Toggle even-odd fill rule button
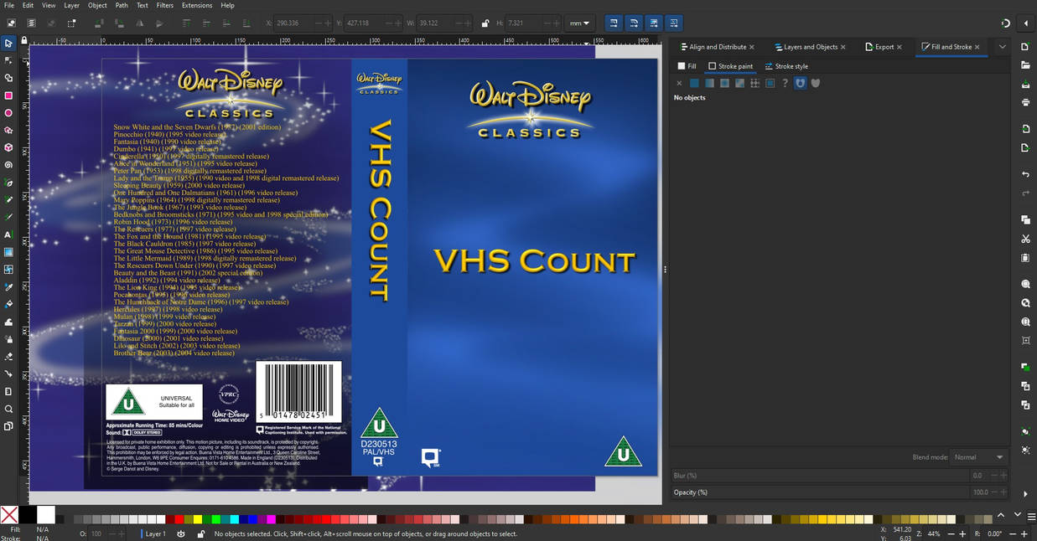This screenshot has height=541, width=1037. 800,83
